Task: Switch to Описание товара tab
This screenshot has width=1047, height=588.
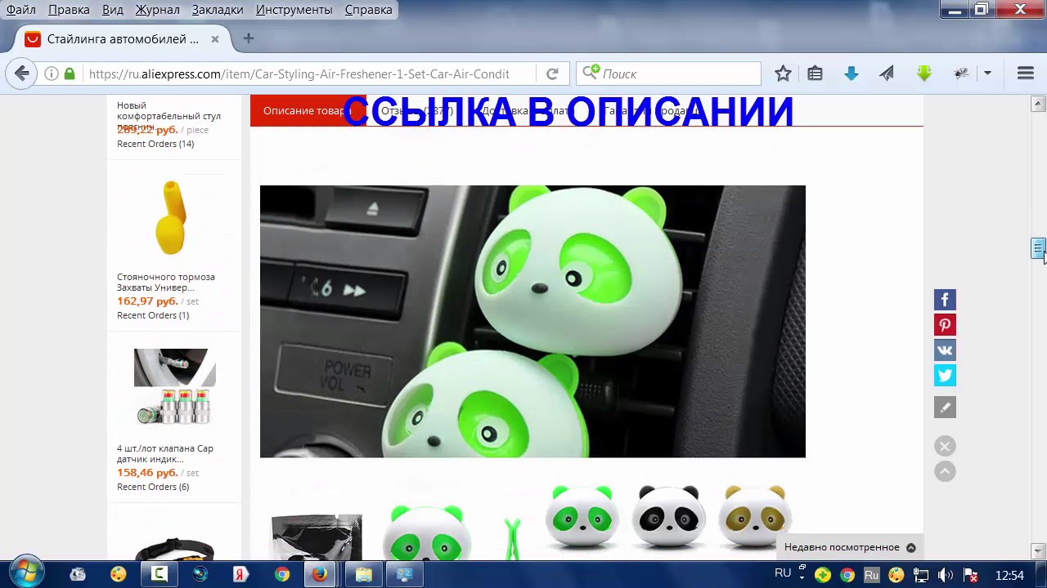Action: click(308, 111)
